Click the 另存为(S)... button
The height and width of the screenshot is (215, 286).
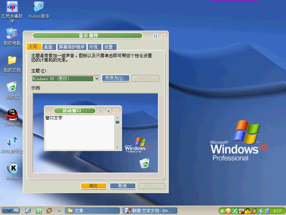pos(116,78)
